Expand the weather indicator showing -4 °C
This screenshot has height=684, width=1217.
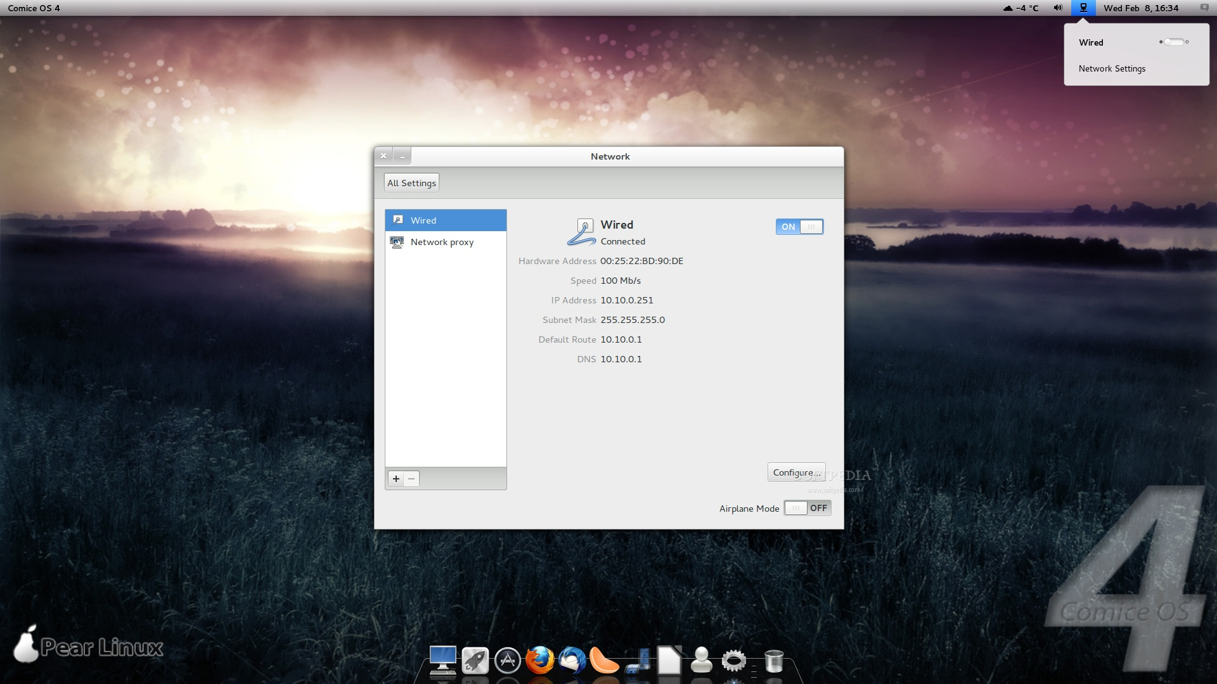coord(1021,8)
